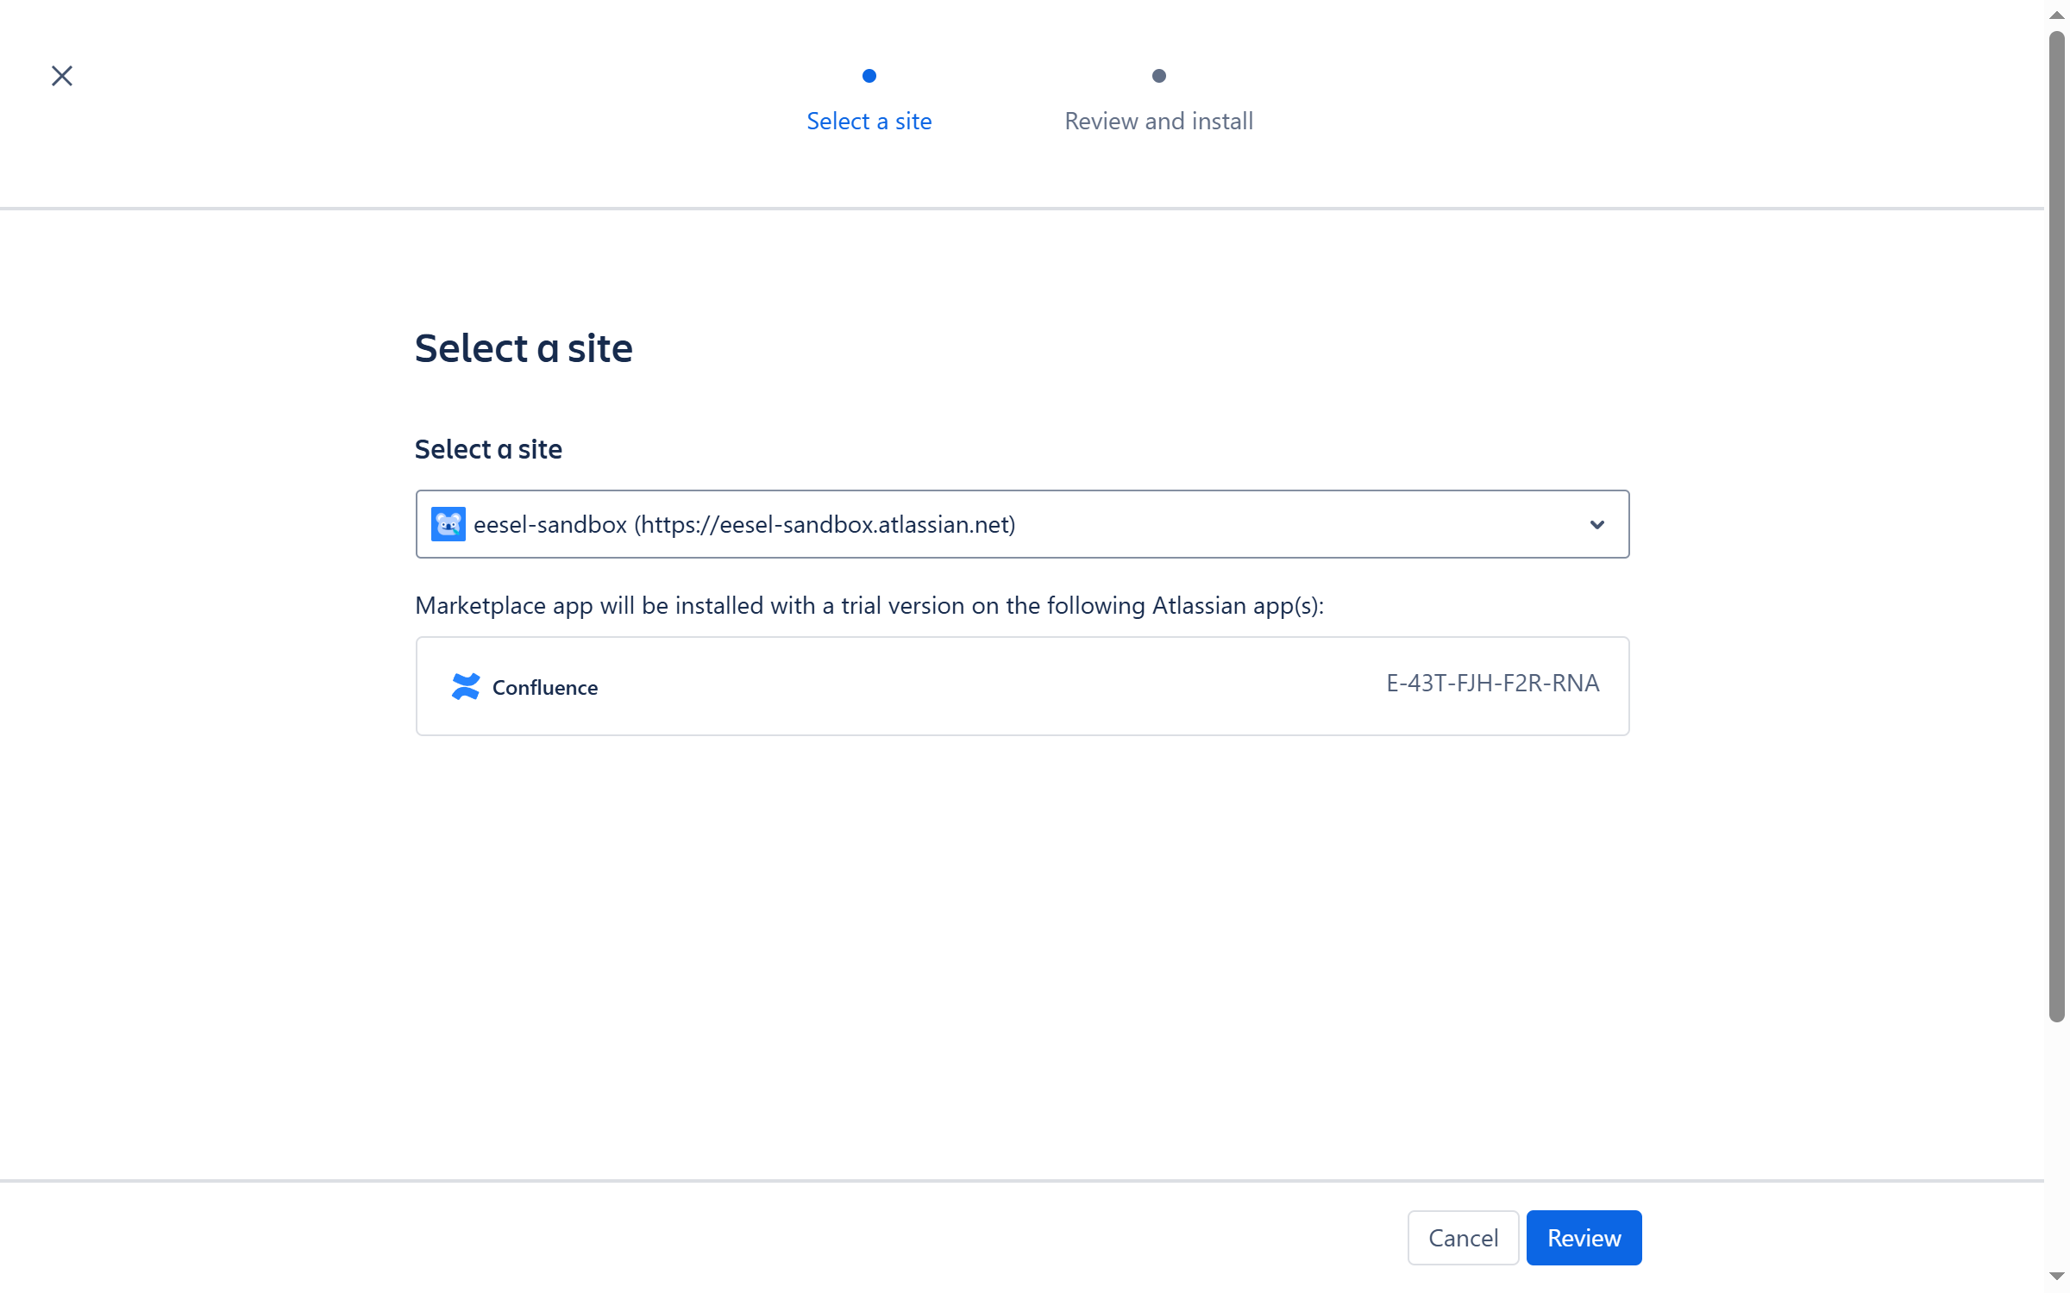Click the Marketplace app trial version notice text

869,606
